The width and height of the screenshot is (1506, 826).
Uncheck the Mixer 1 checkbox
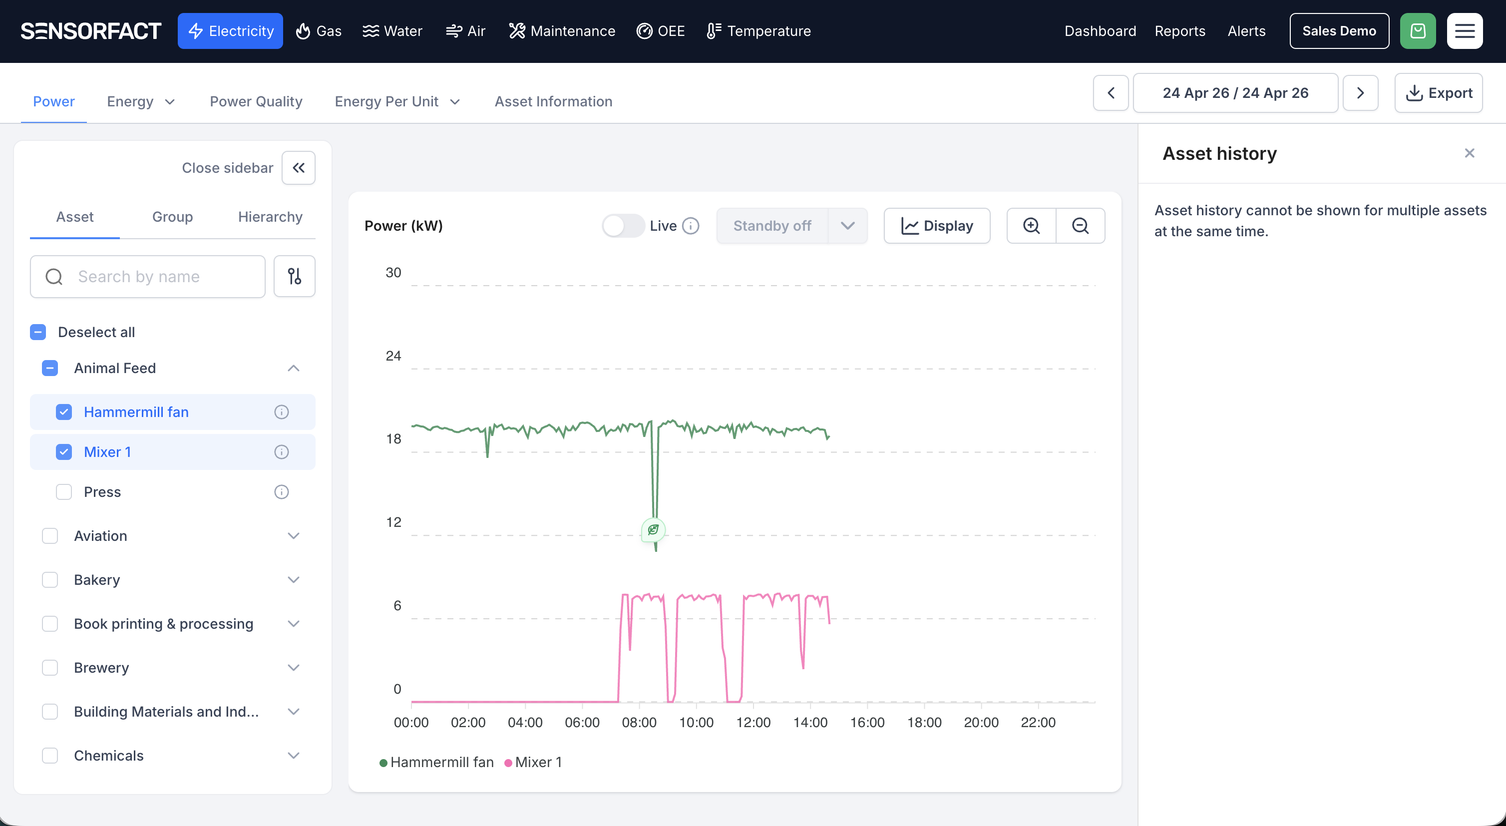(x=64, y=452)
